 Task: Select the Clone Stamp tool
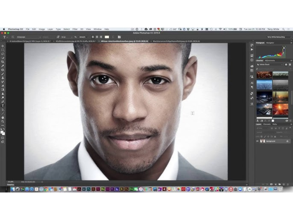click(3, 78)
